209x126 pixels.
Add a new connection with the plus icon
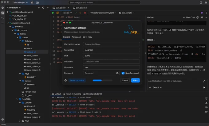pos(39,8)
